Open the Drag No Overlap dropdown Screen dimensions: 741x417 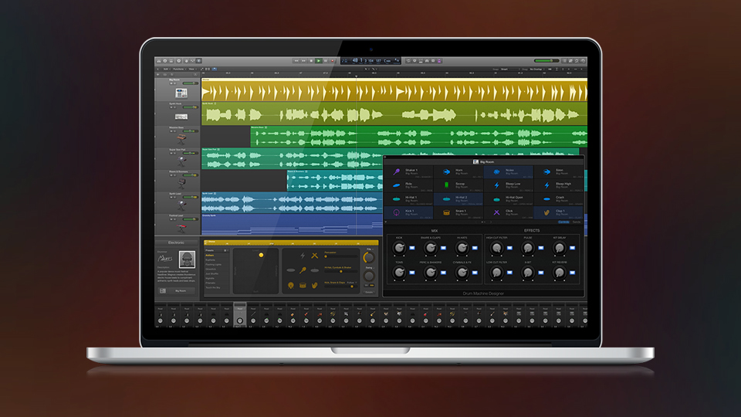537,69
